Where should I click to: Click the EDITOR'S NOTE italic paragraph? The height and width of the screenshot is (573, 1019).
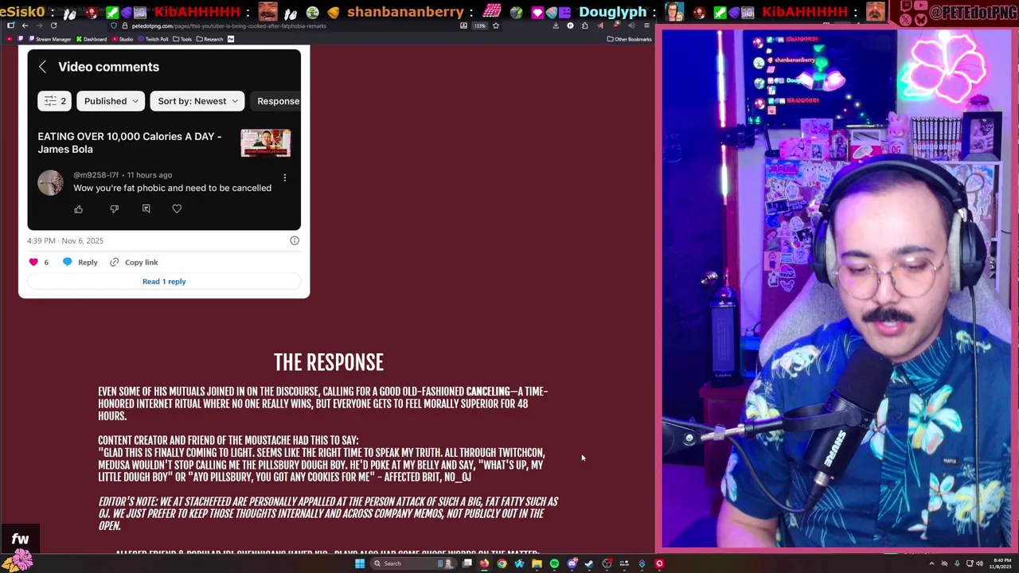(x=328, y=513)
